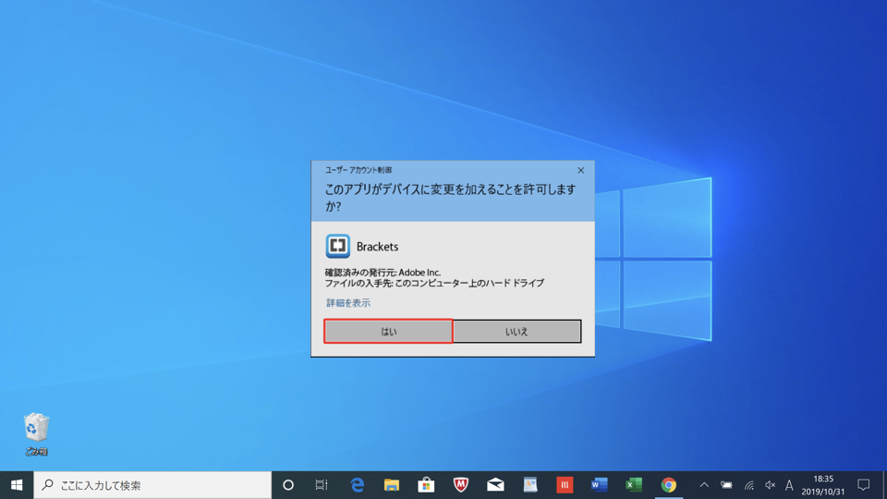Screen dimensions: 887x499
Task: Launch Word from the taskbar
Action: 599,485
